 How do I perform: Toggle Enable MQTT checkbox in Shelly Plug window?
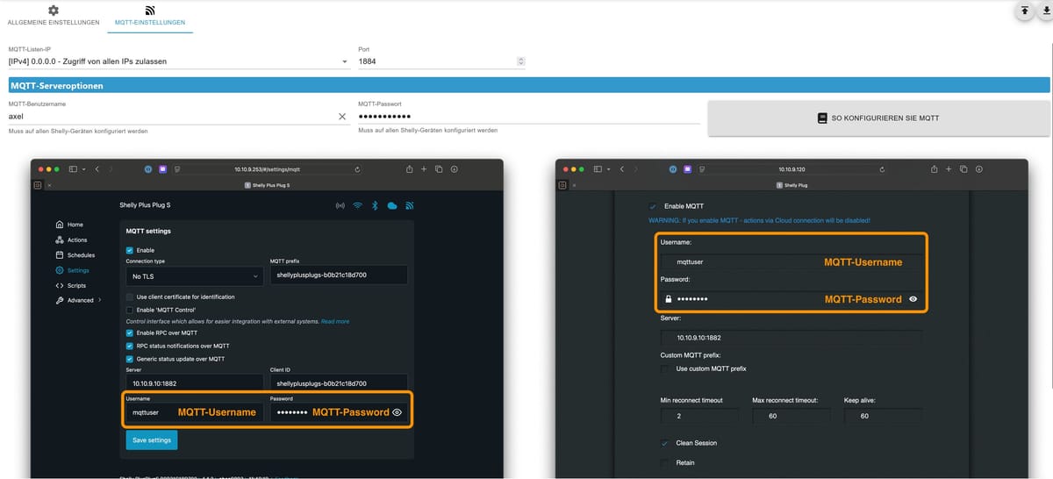coord(652,205)
